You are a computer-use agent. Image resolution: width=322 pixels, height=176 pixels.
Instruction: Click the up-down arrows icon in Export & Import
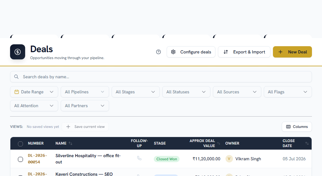(x=226, y=52)
